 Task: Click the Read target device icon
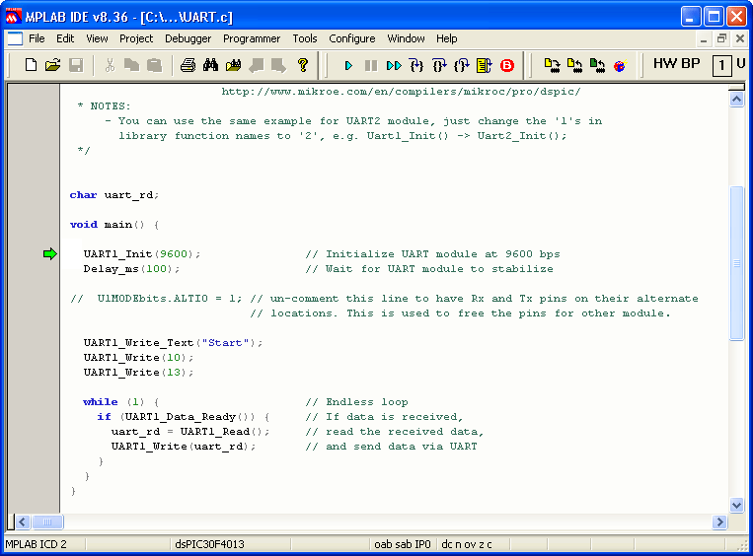coord(574,65)
